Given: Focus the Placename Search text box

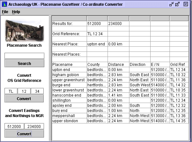Looking at the screenshot, I should 24,56.
